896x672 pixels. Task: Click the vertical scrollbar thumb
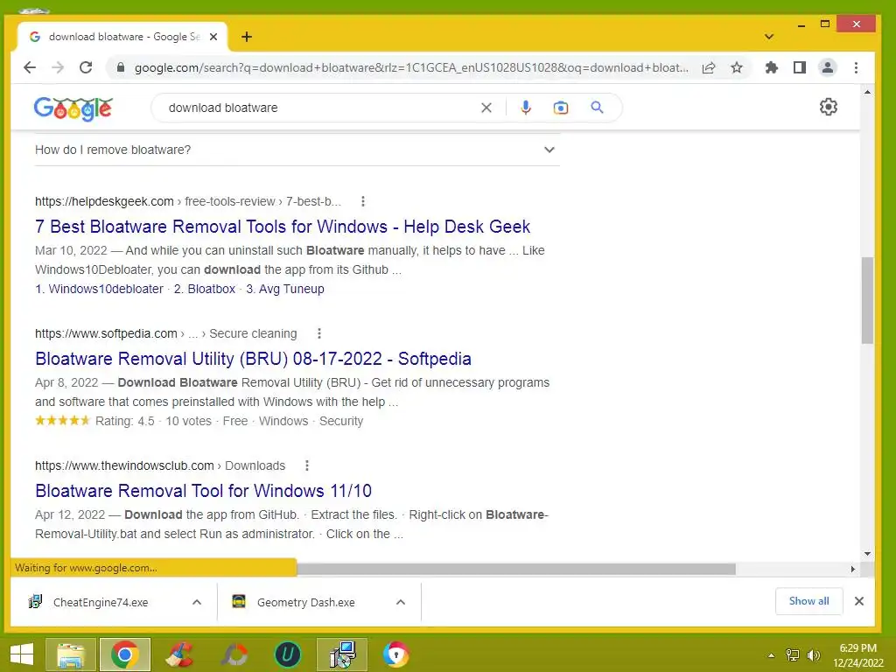click(x=867, y=301)
